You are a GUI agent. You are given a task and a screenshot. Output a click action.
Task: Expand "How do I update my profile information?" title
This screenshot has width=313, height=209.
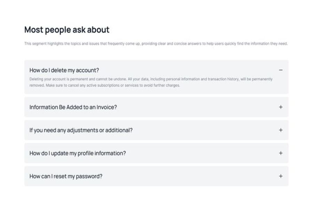tap(78, 153)
